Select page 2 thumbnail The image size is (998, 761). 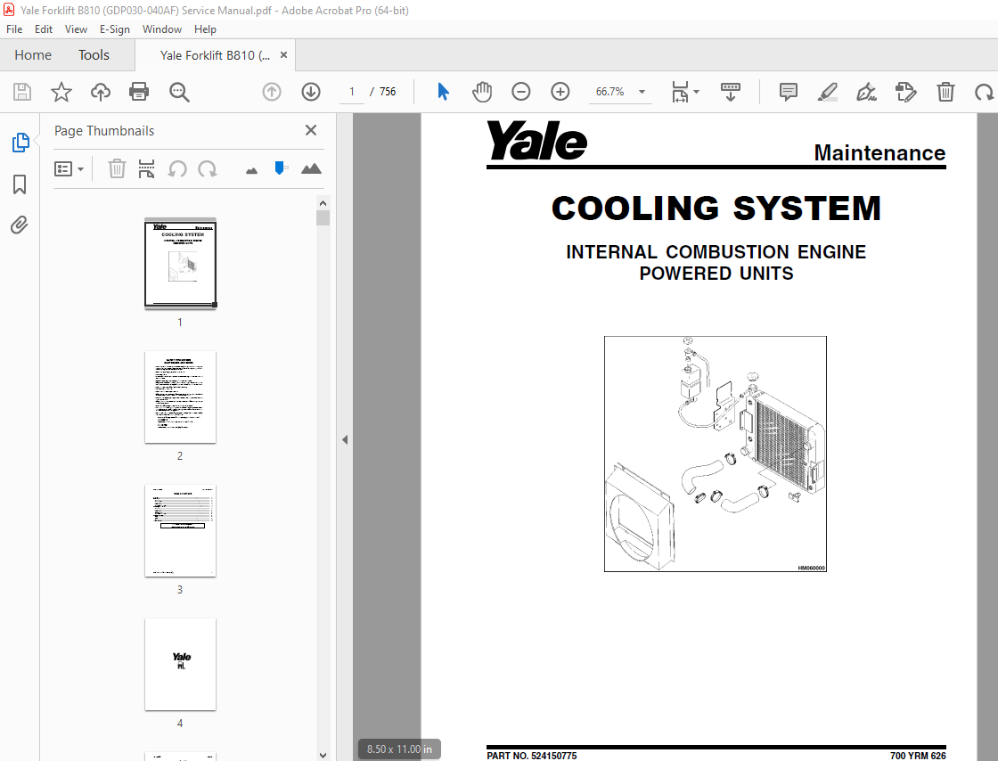[x=180, y=397]
